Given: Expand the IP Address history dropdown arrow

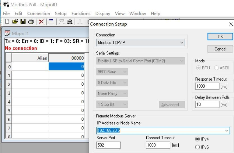Looking at the screenshot, I should point(227,131).
